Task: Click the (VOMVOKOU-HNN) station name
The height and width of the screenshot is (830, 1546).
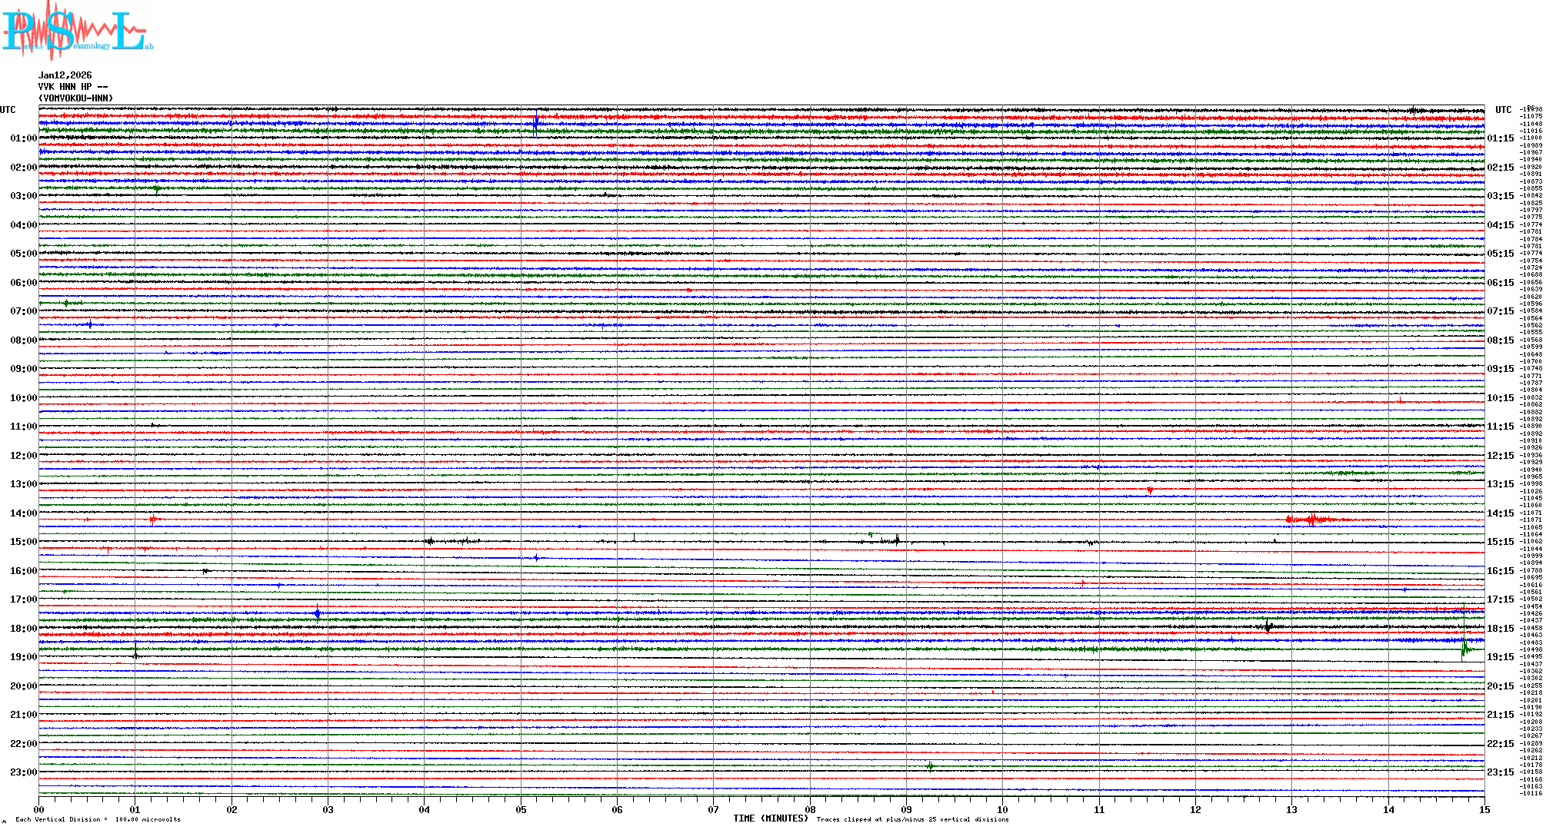Action: point(75,98)
